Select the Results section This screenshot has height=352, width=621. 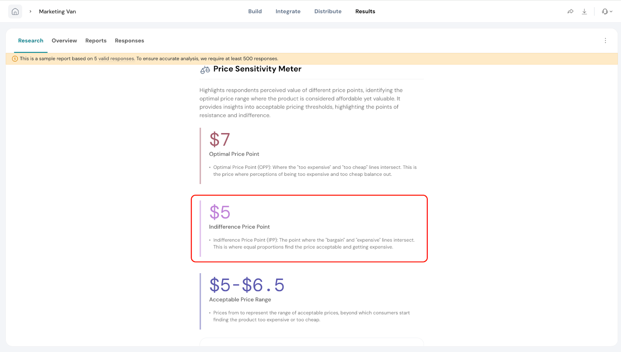(x=365, y=12)
